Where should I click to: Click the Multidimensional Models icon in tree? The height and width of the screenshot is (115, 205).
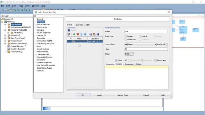point(9,27)
